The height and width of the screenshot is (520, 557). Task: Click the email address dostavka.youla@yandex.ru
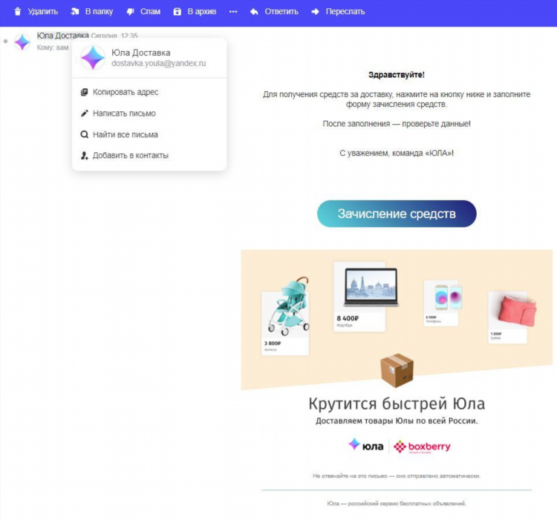[x=158, y=63]
